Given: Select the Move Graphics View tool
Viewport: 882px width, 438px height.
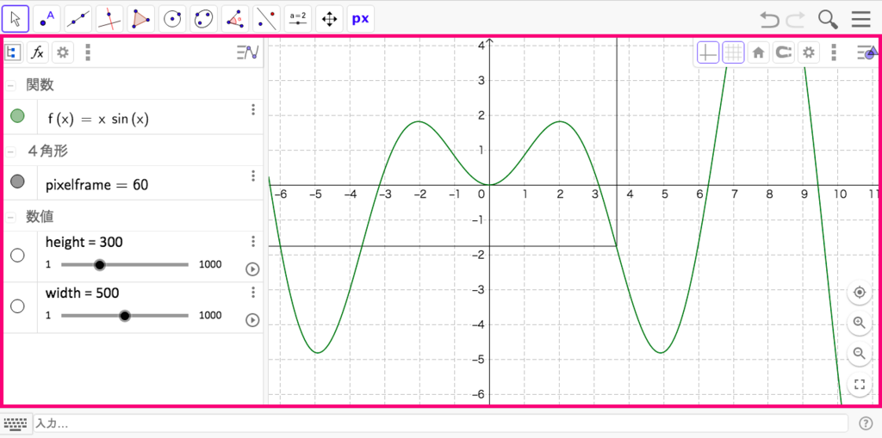Looking at the screenshot, I should tap(329, 19).
